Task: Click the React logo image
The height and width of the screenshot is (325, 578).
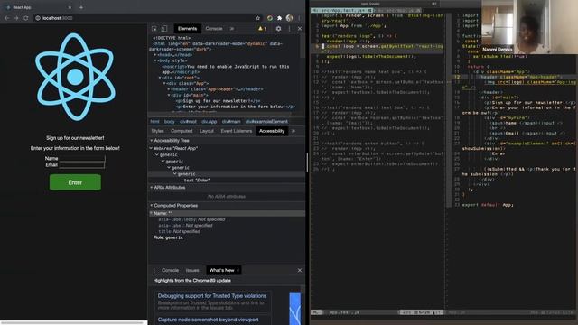Action: [75, 77]
